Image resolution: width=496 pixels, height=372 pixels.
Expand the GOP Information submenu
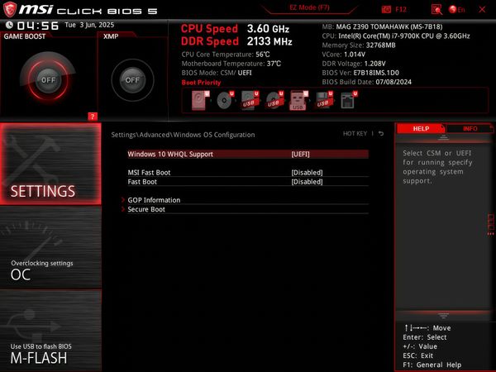click(x=154, y=200)
